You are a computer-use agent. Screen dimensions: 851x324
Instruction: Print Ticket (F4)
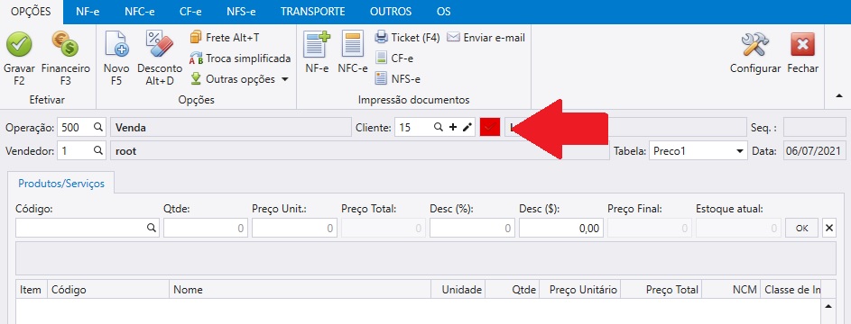pos(408,37)
